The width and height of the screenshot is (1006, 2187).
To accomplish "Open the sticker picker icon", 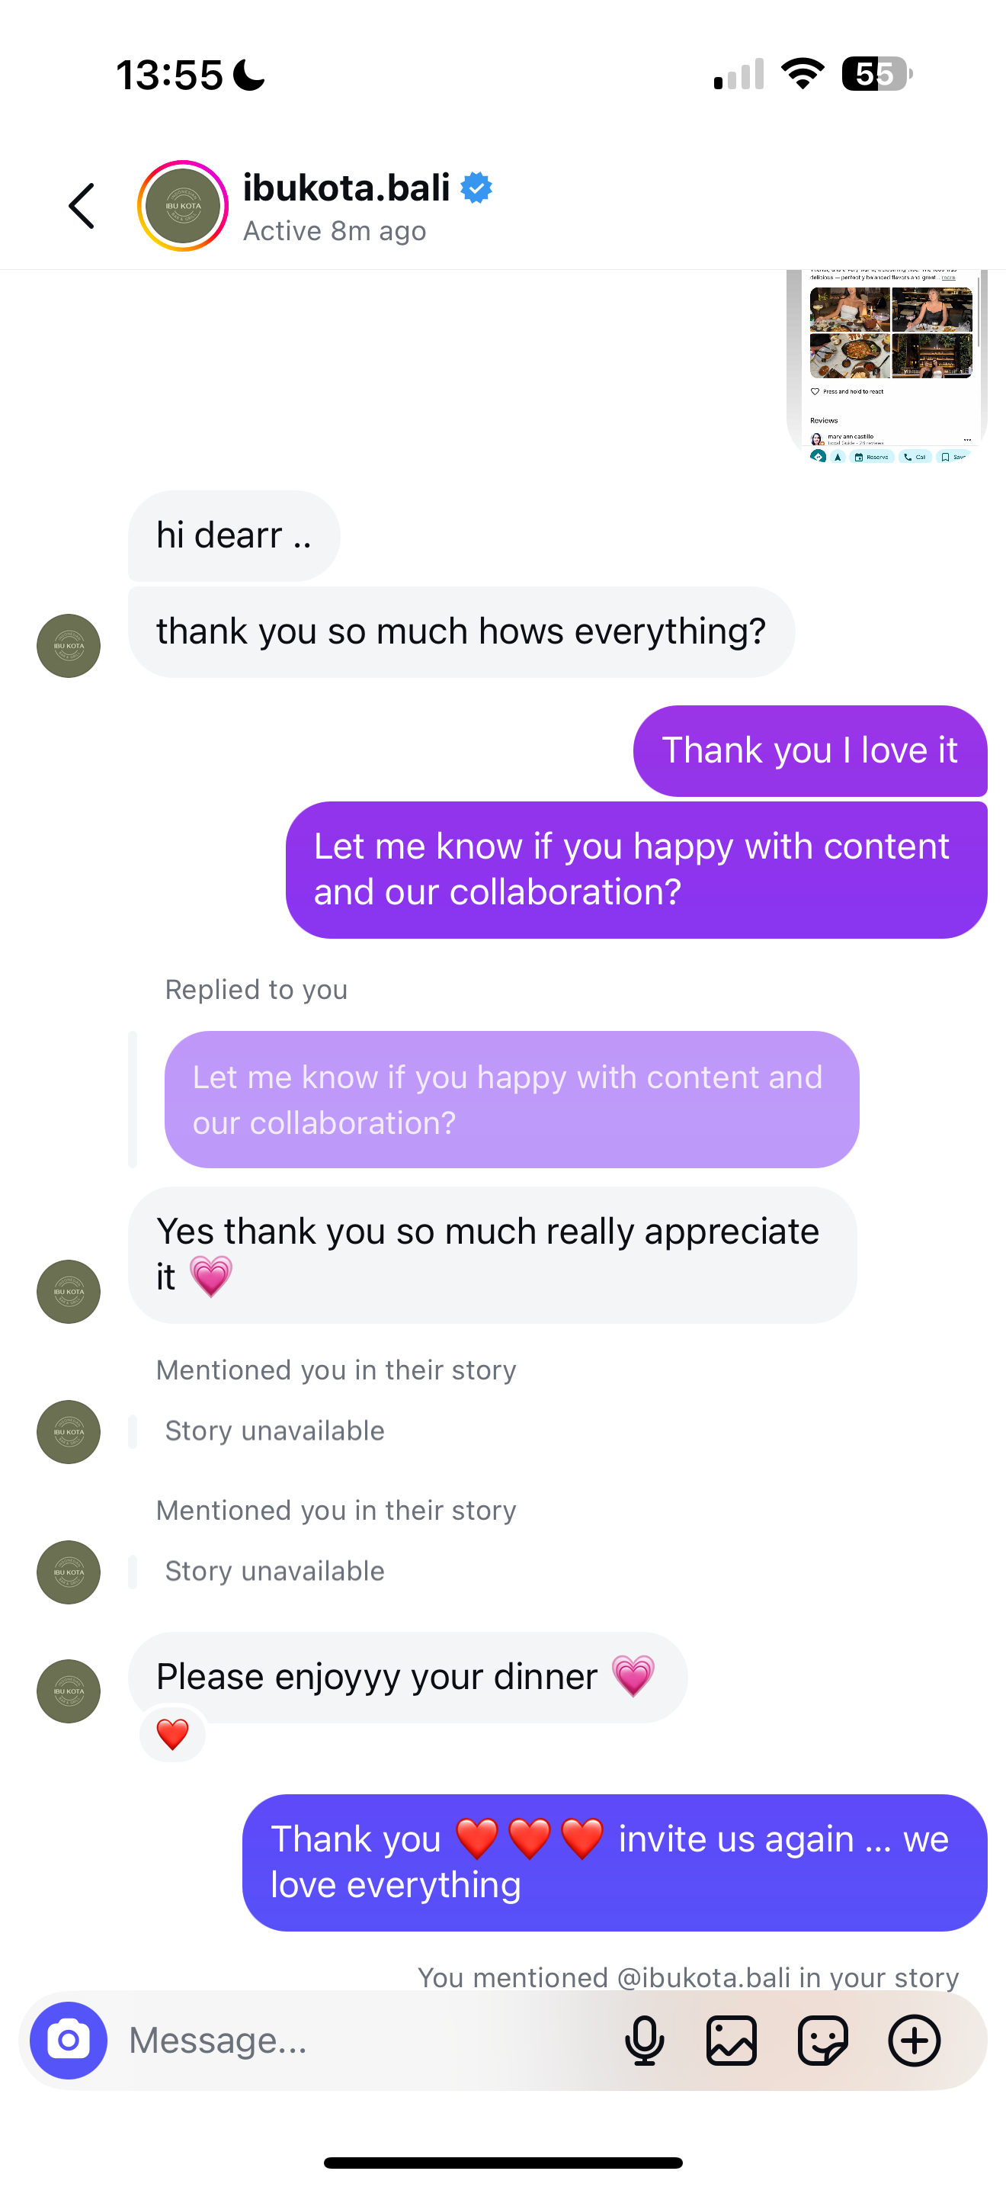I will pyautogui.click(x=822, y=2040).
